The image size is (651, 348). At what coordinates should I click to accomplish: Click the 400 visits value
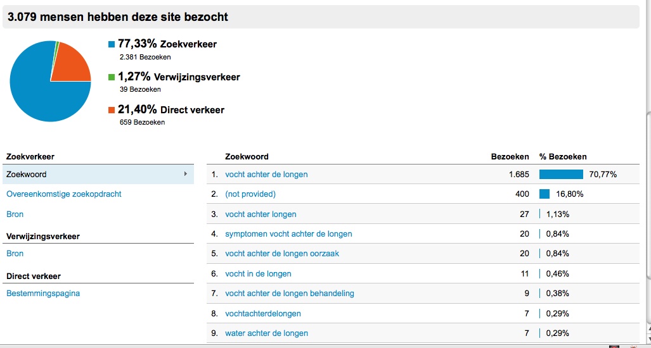click(x=522, y=194)
